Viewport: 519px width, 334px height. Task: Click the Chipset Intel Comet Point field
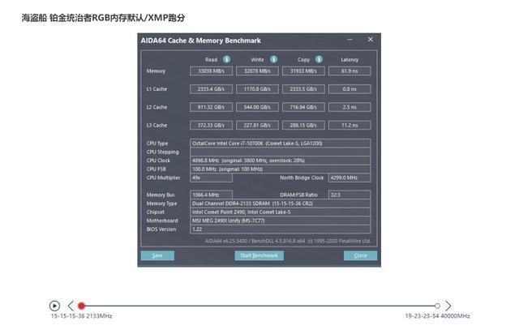pos(281,212)
